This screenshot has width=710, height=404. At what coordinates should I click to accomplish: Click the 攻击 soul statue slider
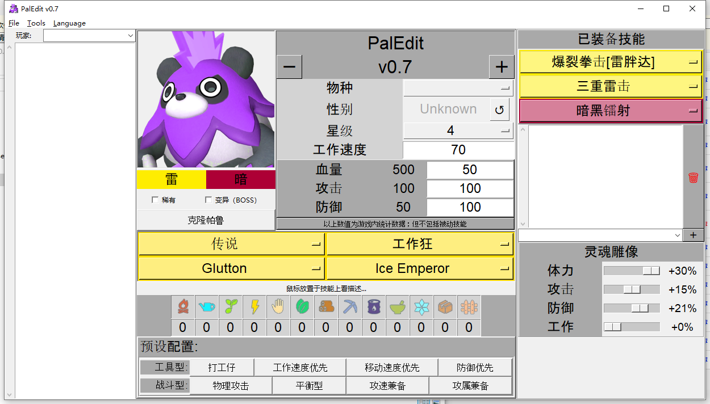pos(632,289)
